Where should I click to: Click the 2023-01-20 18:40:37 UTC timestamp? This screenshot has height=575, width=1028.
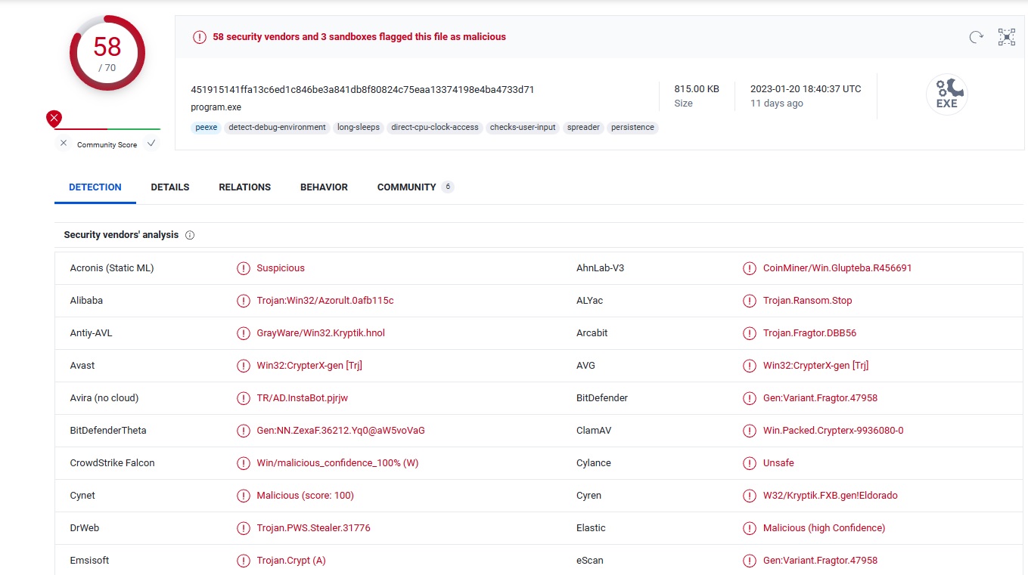click(806, 89)
